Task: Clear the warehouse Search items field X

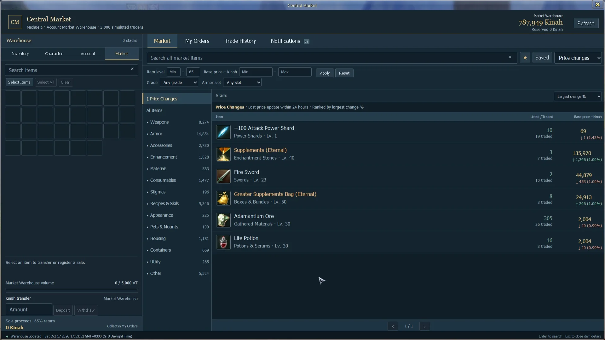Action: [x=132, y=69]
